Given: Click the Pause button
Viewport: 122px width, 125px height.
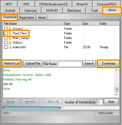Looking at the screenshot, I should [11, 102].
